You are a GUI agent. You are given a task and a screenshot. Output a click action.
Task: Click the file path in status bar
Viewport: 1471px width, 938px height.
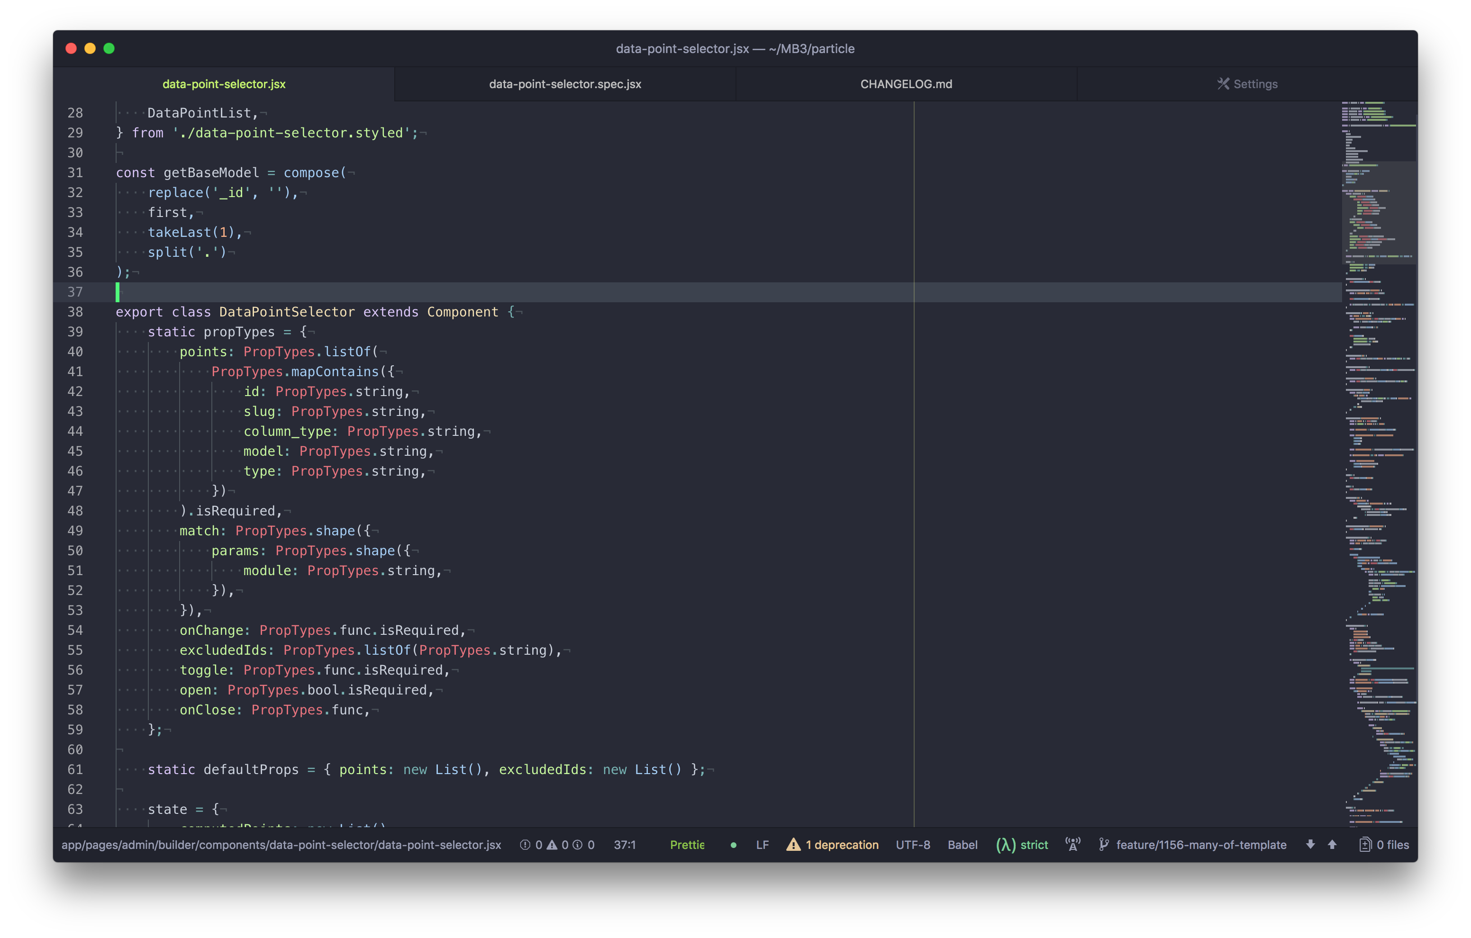click(281, 845)
